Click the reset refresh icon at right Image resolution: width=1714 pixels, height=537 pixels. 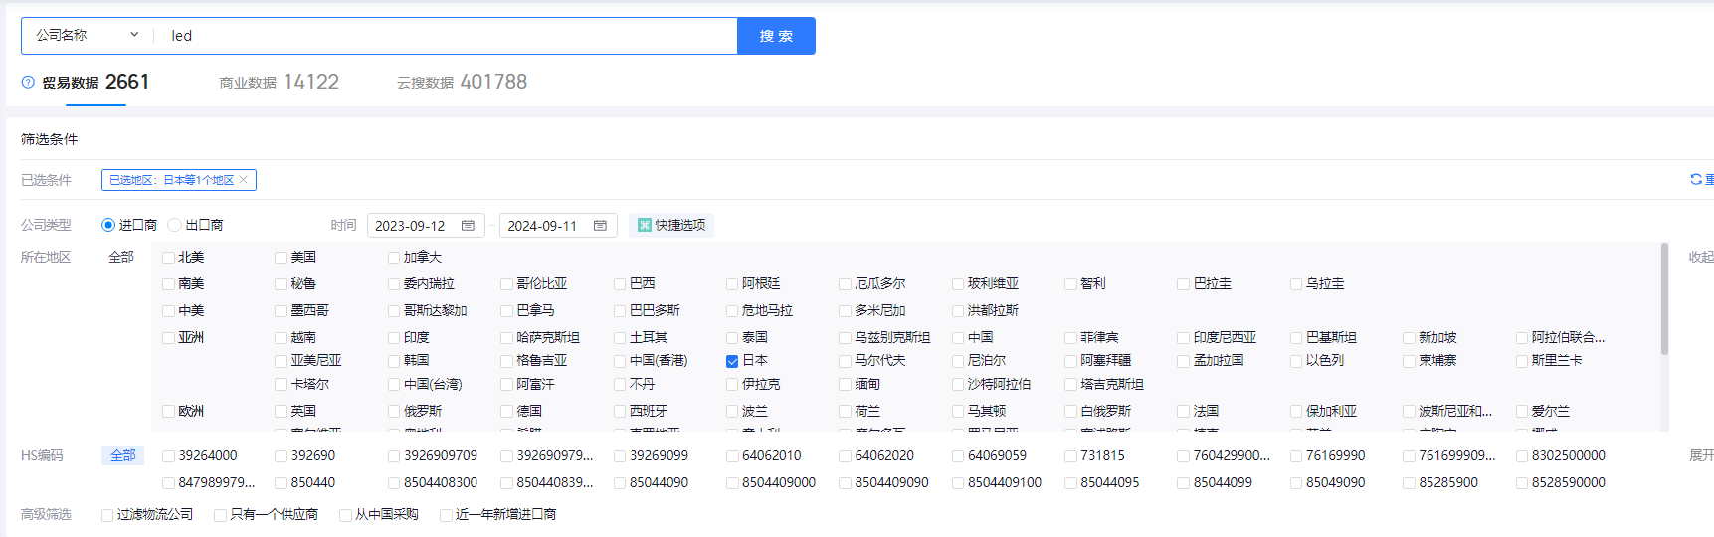(x=1696, y=180)
